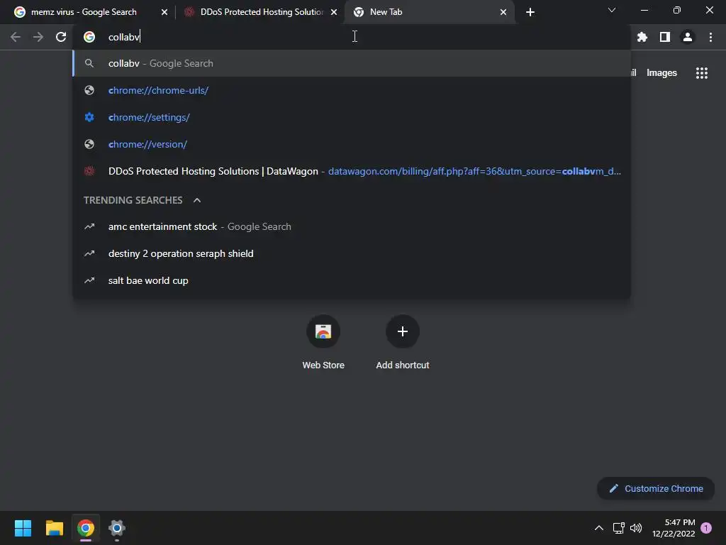Open the Images link

click(x=661, y=73)
